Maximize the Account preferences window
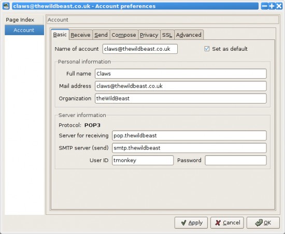The image size is (285, 234). (x=272, y=6)
